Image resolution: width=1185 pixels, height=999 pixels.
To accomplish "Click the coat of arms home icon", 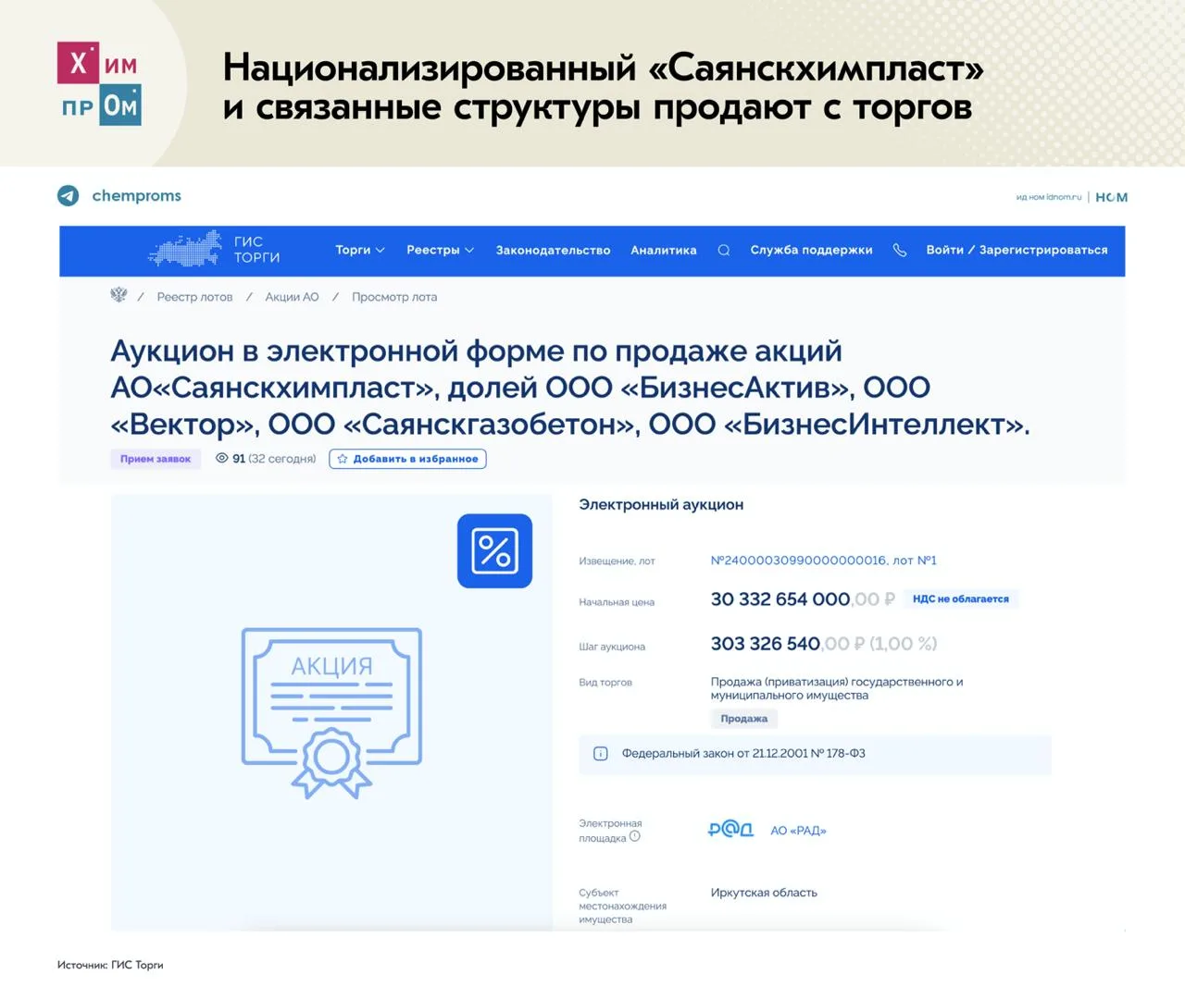I will point(118,296).
